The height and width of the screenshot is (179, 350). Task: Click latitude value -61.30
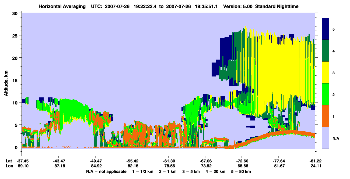(169, 161)
